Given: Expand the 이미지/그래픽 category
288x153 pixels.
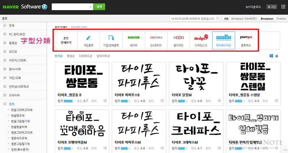Looking at the screenshot, I should (5, 60).
